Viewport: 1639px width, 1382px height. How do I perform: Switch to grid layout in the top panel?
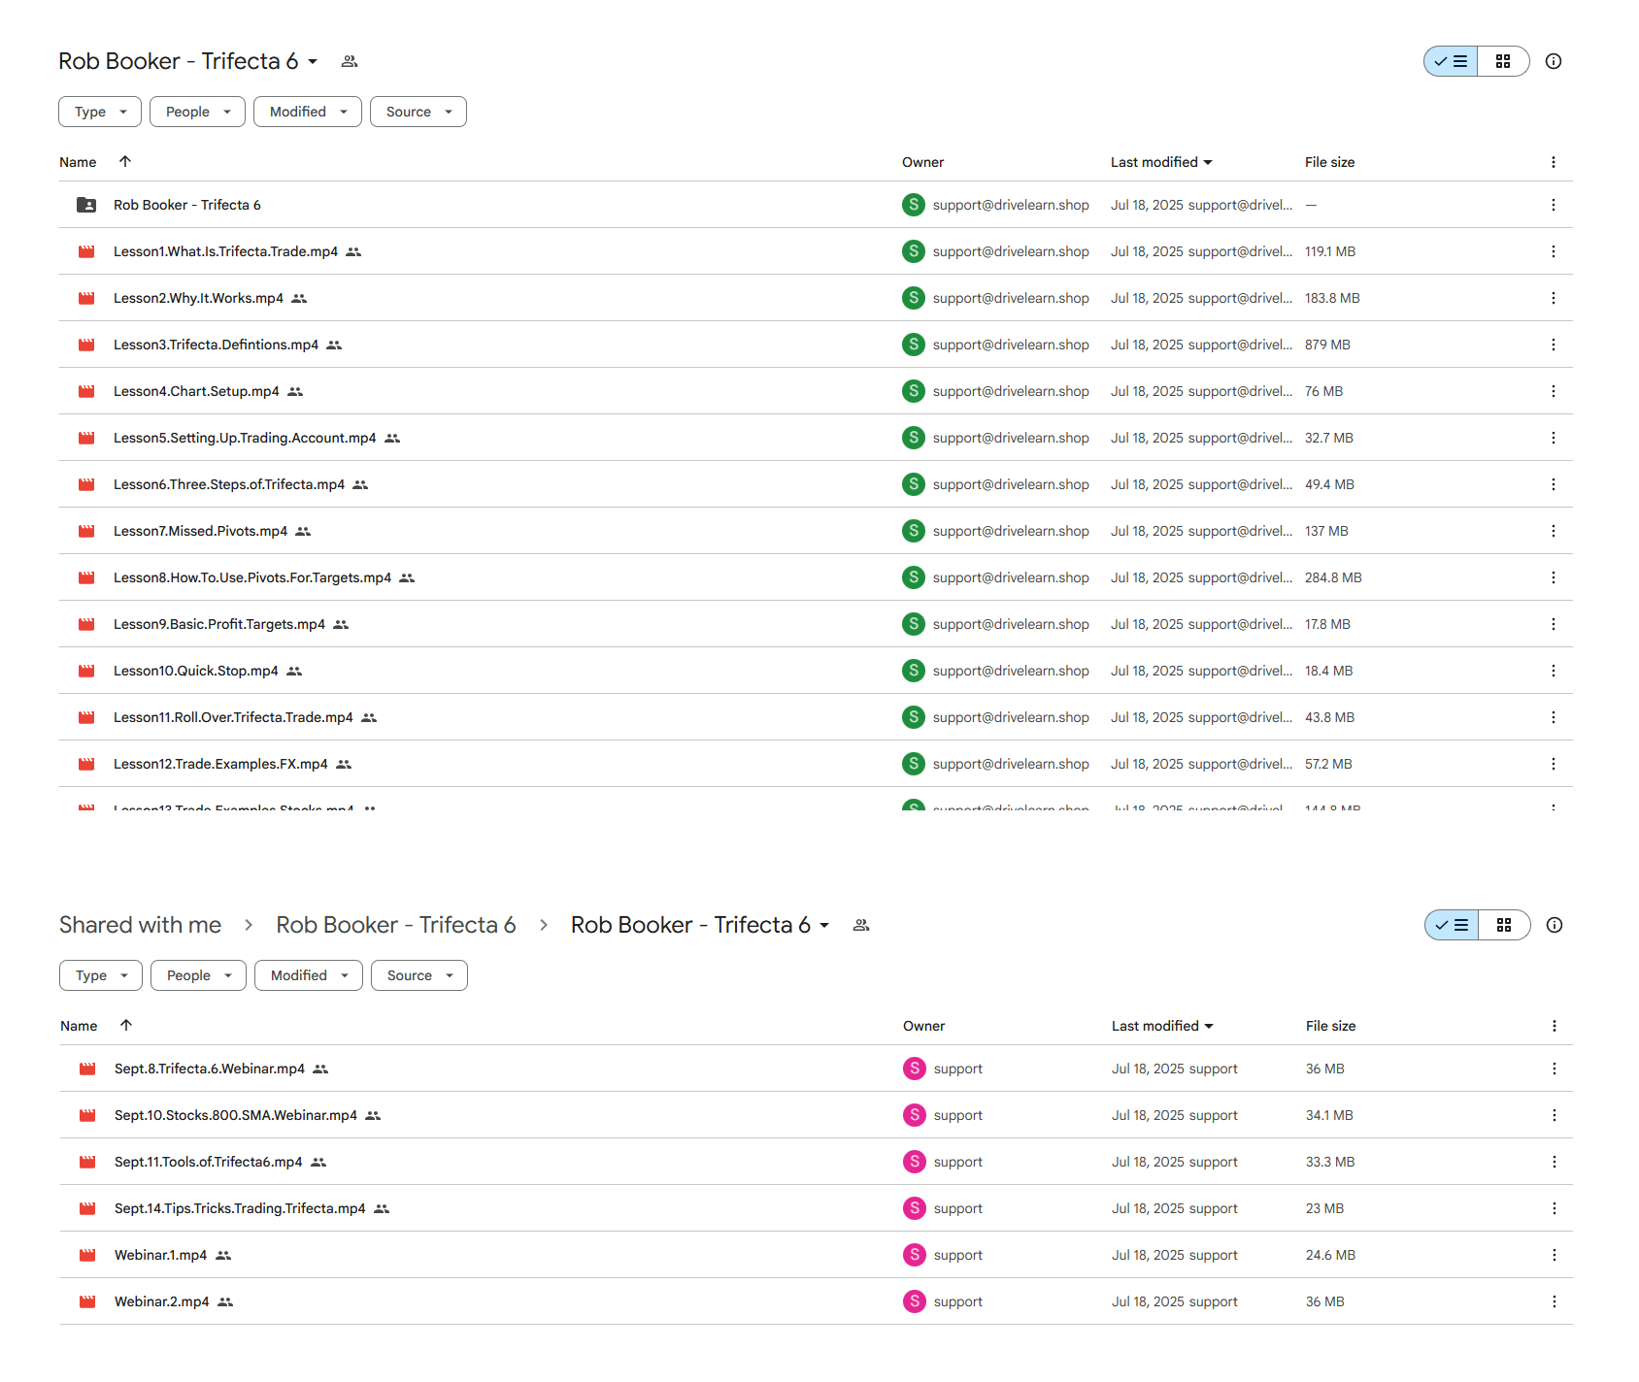point(1503,61)
